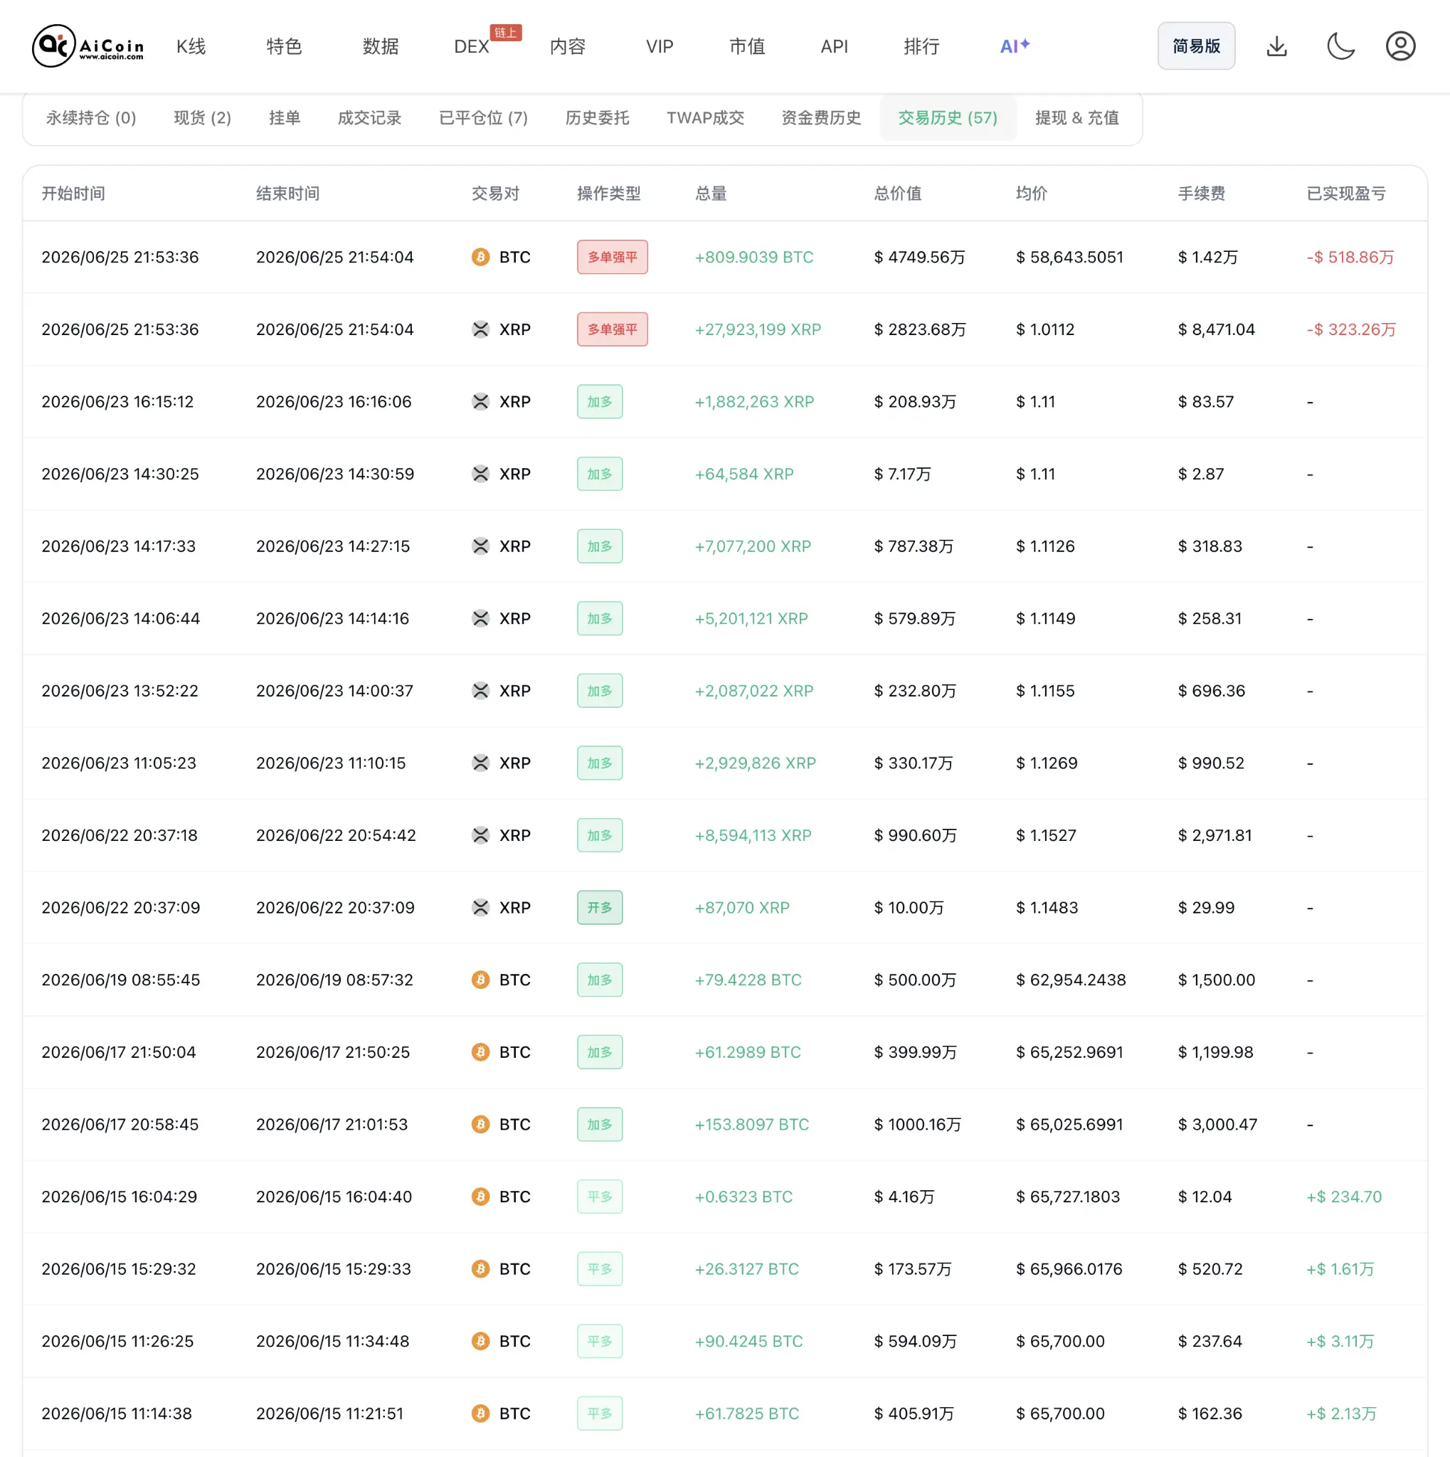Switch to TWAP成交 tab
This screenshot has height=1457, width=1450.
coord(705,117)
